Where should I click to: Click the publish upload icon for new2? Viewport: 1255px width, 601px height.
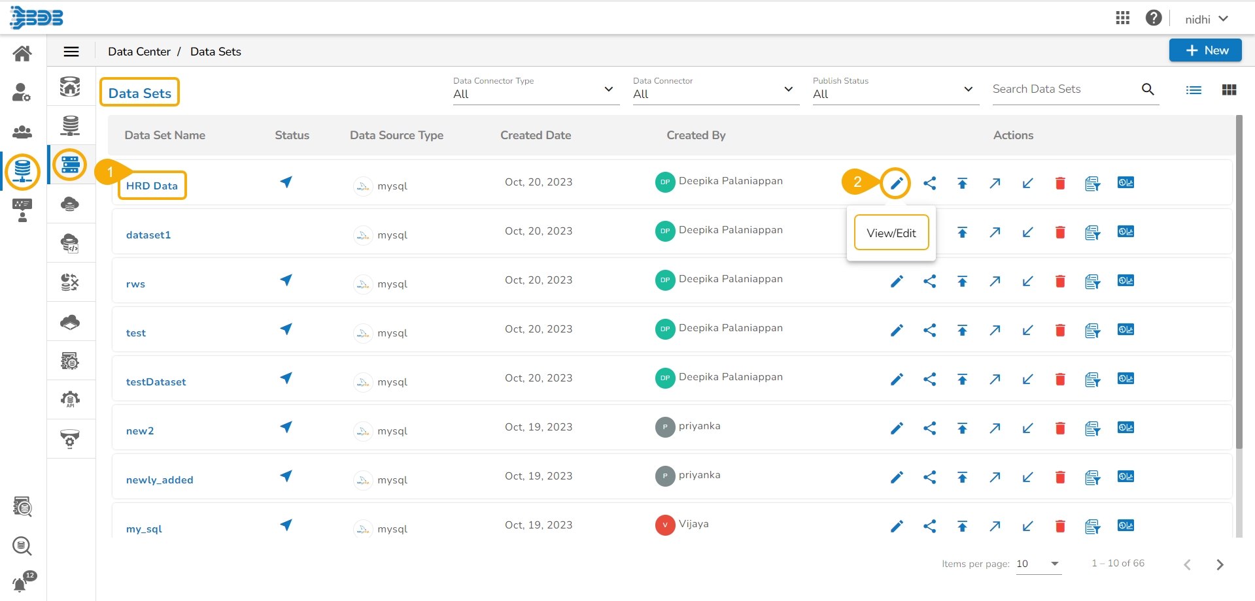coord(962,429)
